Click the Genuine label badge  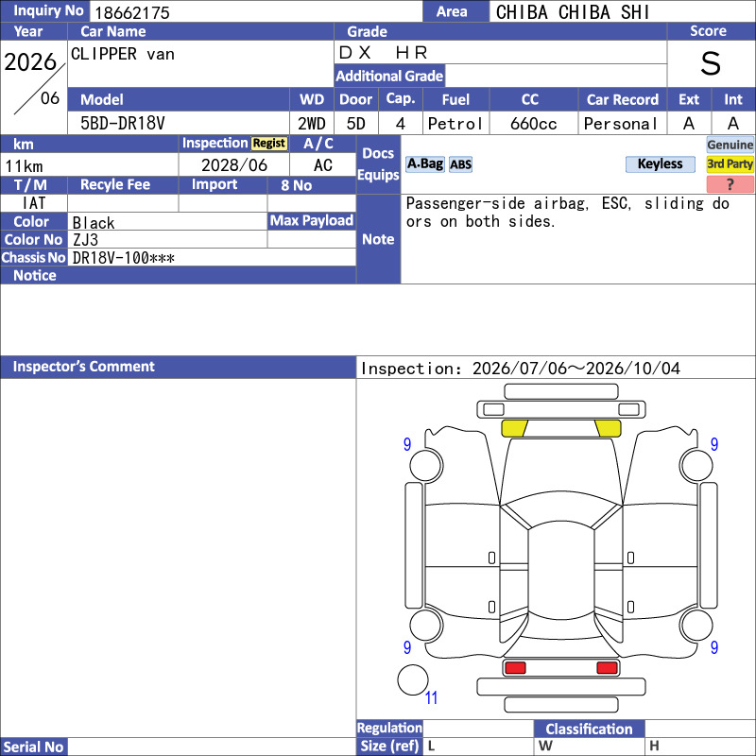[x=730, y=145]
